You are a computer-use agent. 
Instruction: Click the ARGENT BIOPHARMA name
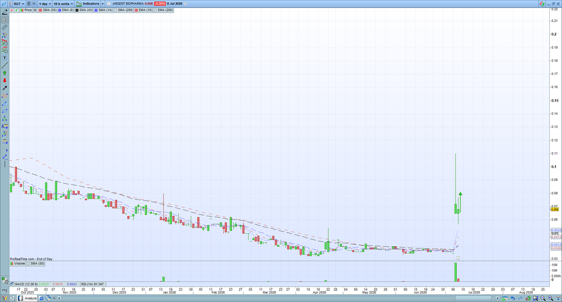point(128,4)
